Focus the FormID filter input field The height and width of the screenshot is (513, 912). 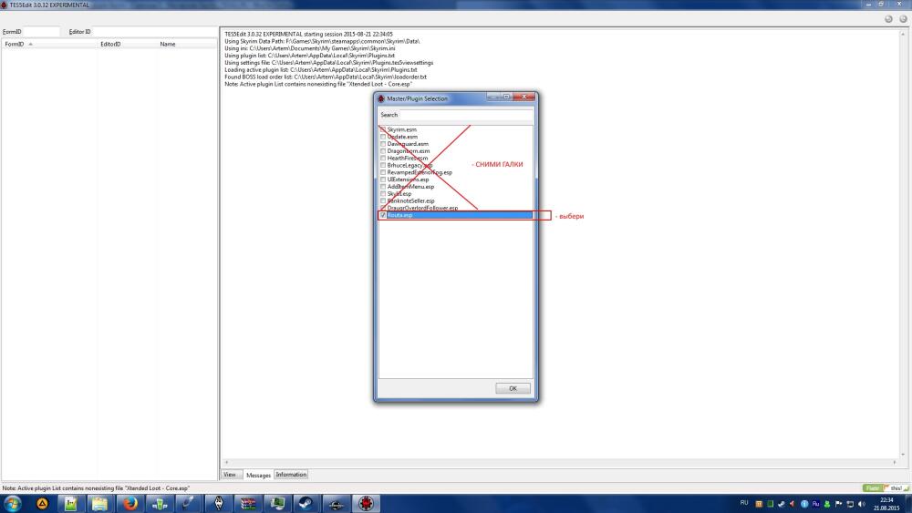[41, 31]
